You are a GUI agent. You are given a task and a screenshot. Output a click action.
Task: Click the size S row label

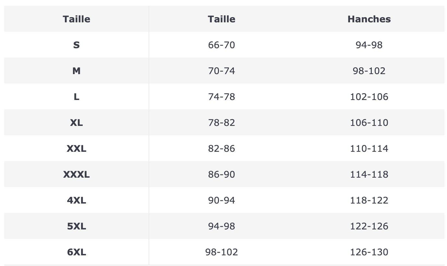click(x=76, y=45)
